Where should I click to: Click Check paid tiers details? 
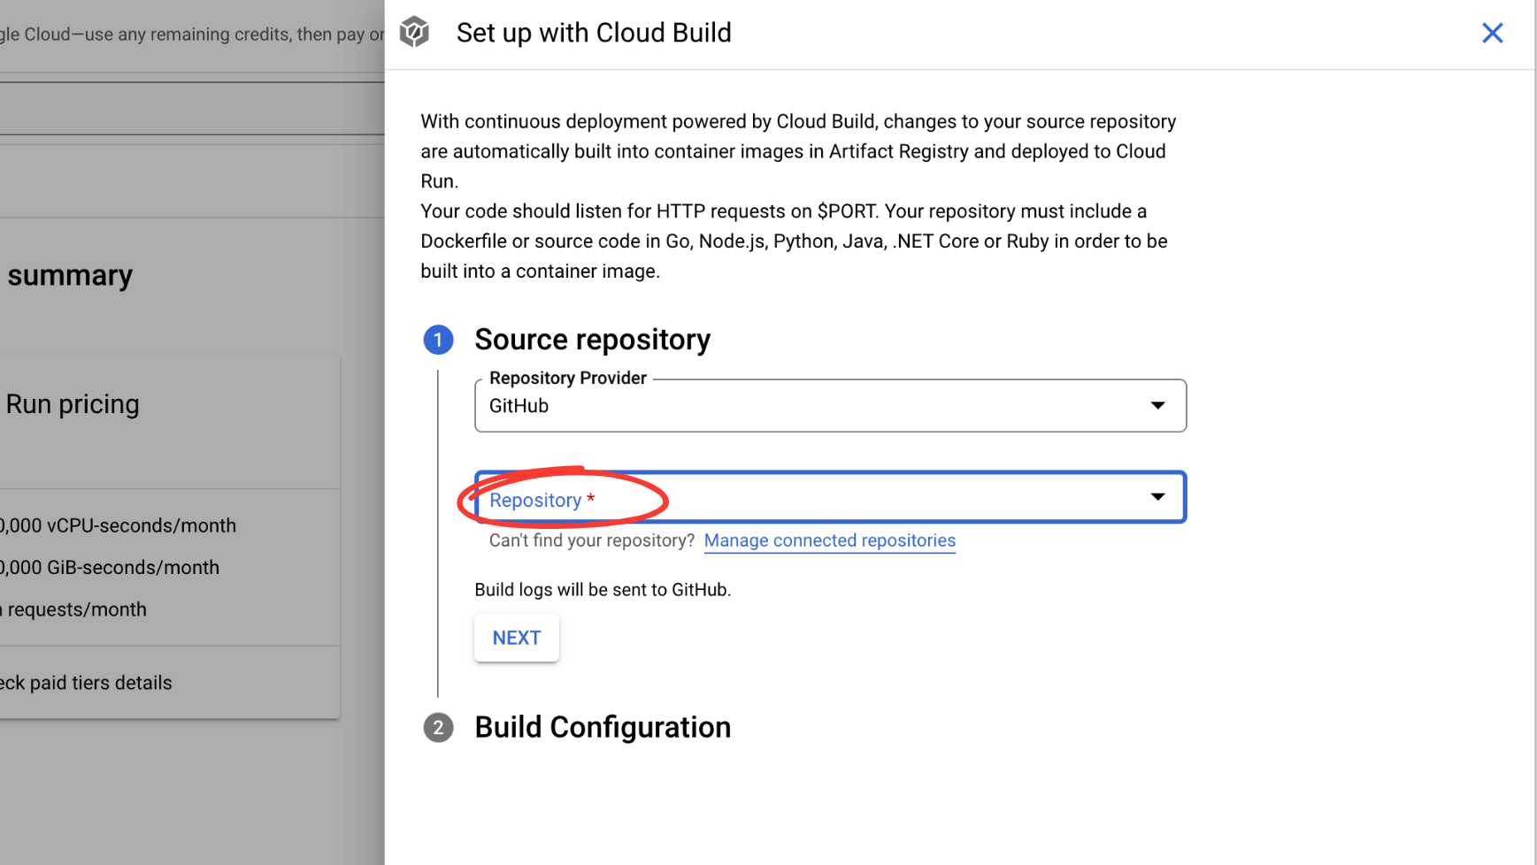coord(88,682)
